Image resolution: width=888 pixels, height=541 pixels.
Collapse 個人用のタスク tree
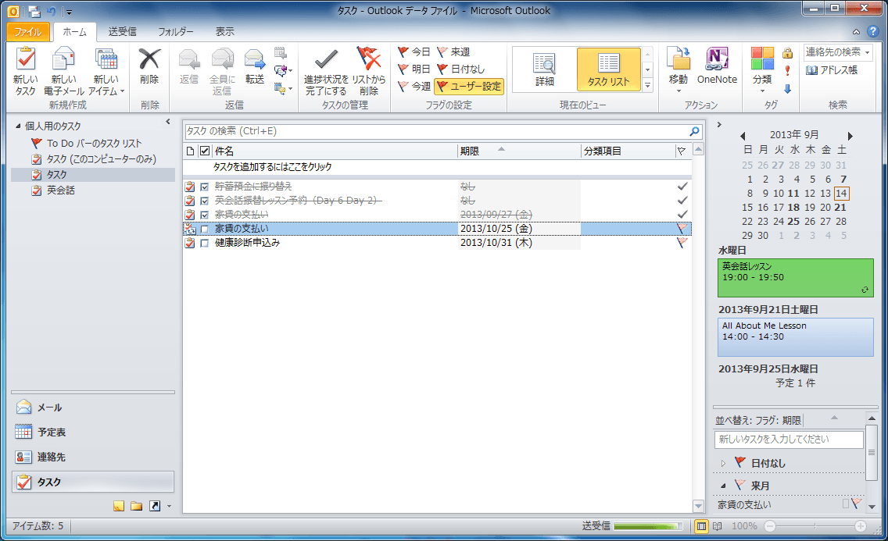(x=18, y=126)
